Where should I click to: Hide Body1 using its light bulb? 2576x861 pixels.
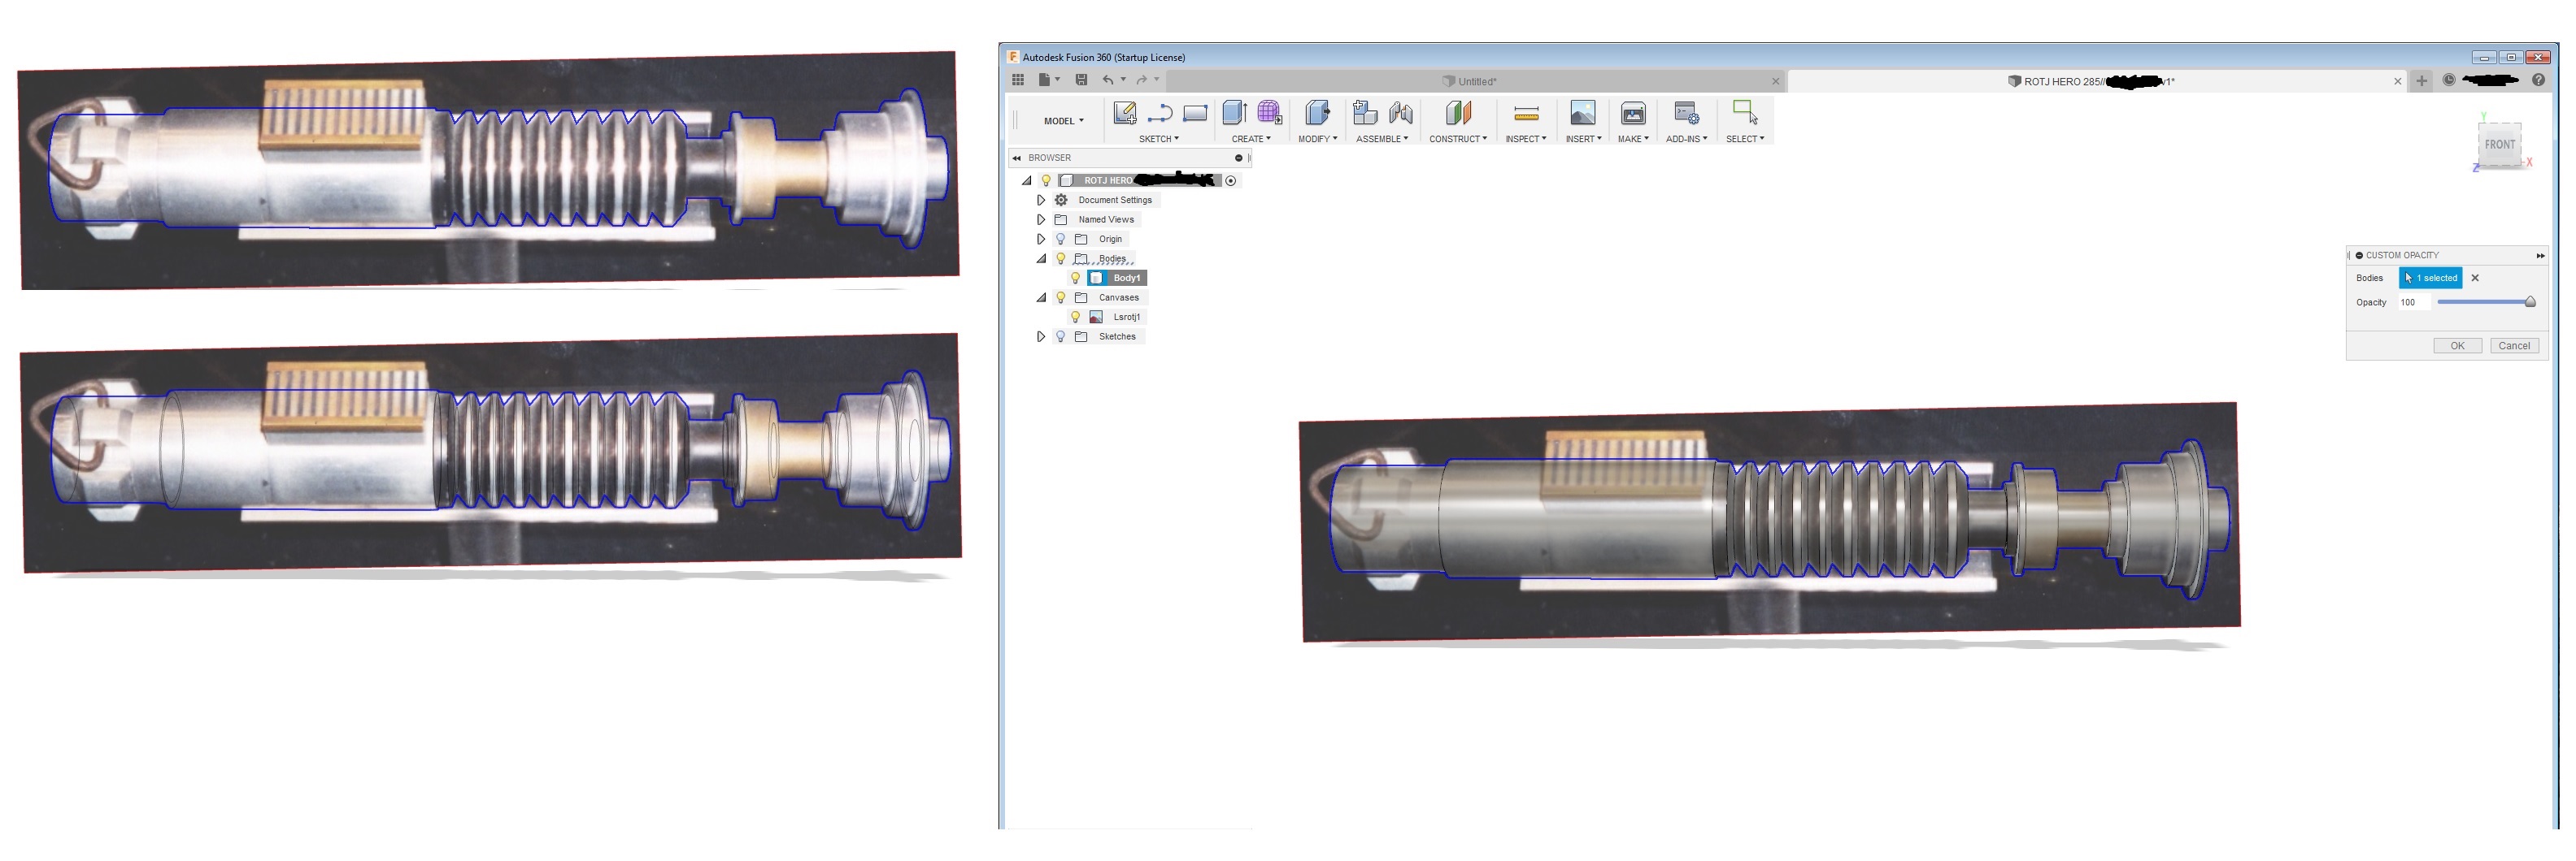(x=1076, y=278)
